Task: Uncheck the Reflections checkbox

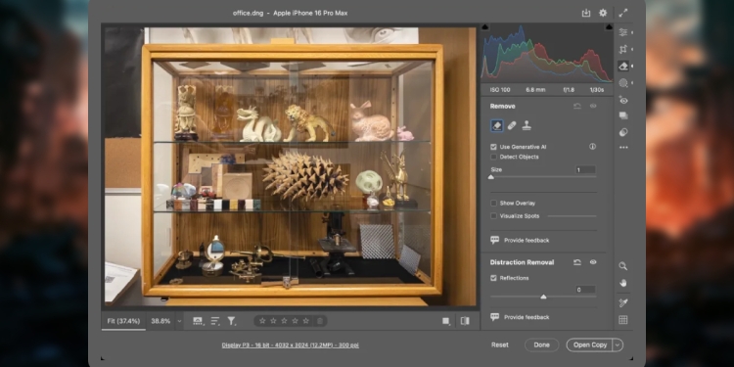Action: coord(493,278)
